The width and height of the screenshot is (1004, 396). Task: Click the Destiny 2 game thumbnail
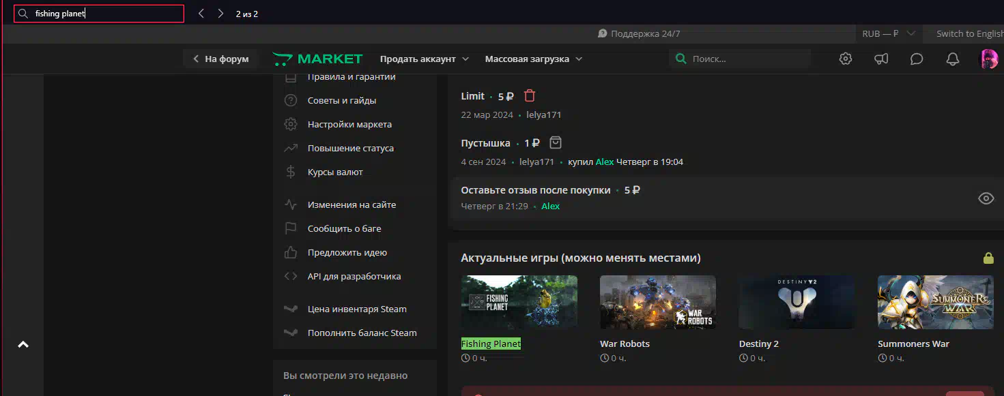[797, 302]
